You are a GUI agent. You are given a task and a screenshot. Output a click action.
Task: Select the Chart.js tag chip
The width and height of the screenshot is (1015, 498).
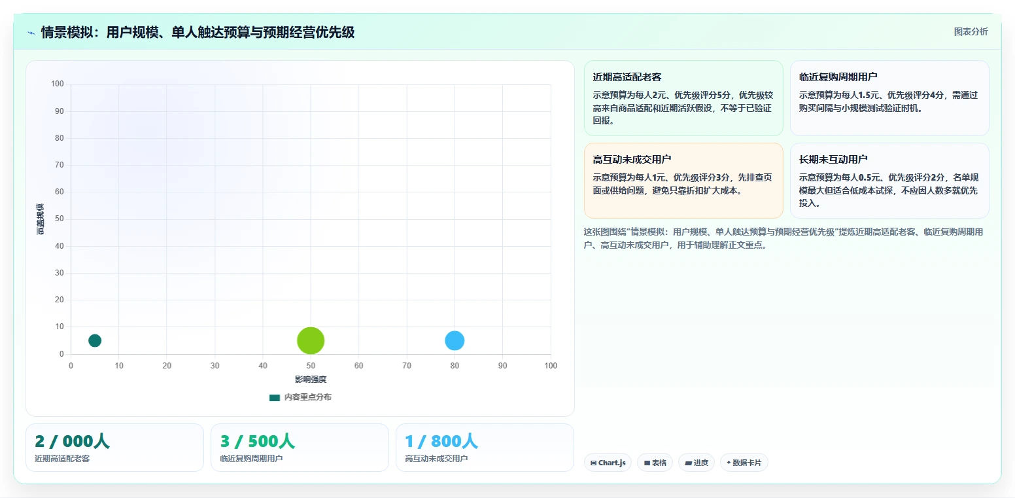click(608, 463)
